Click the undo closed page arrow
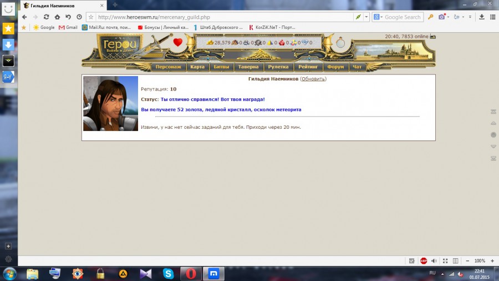The image size is (499, 281). click(68, 17)
